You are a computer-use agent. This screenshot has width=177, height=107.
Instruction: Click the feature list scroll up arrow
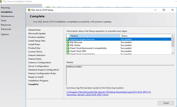(173, 35)
